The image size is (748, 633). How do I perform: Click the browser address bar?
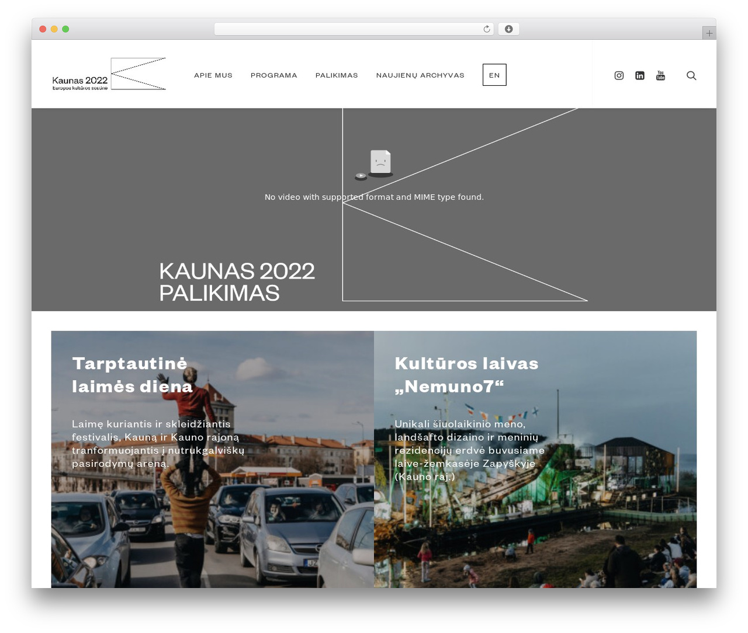tap(354, 29)
